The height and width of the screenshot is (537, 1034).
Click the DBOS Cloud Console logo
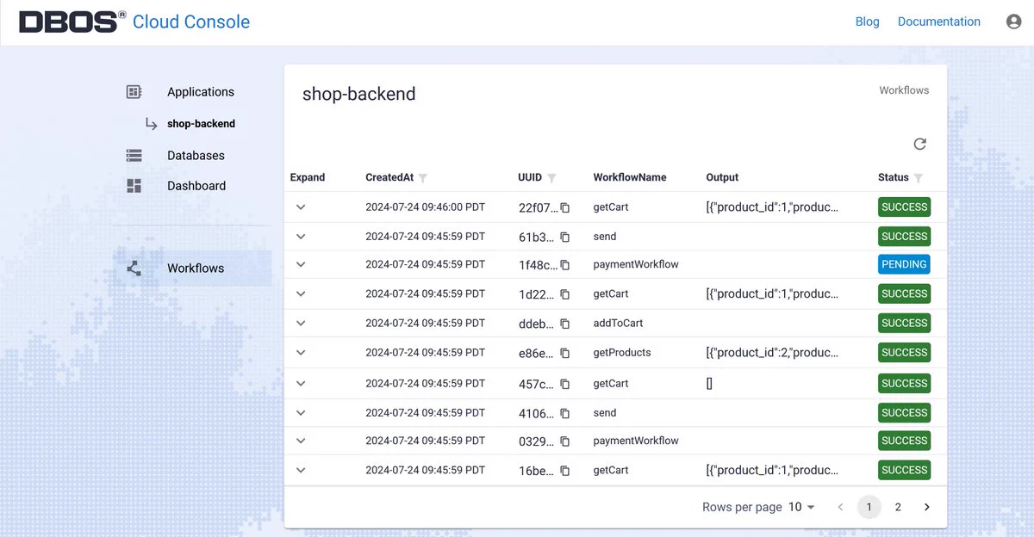click(134, 22)
